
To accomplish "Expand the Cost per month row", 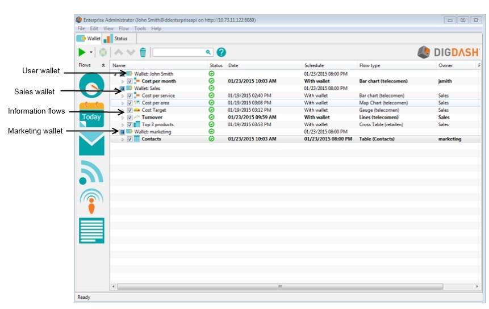I will click(x=123, y=81).
